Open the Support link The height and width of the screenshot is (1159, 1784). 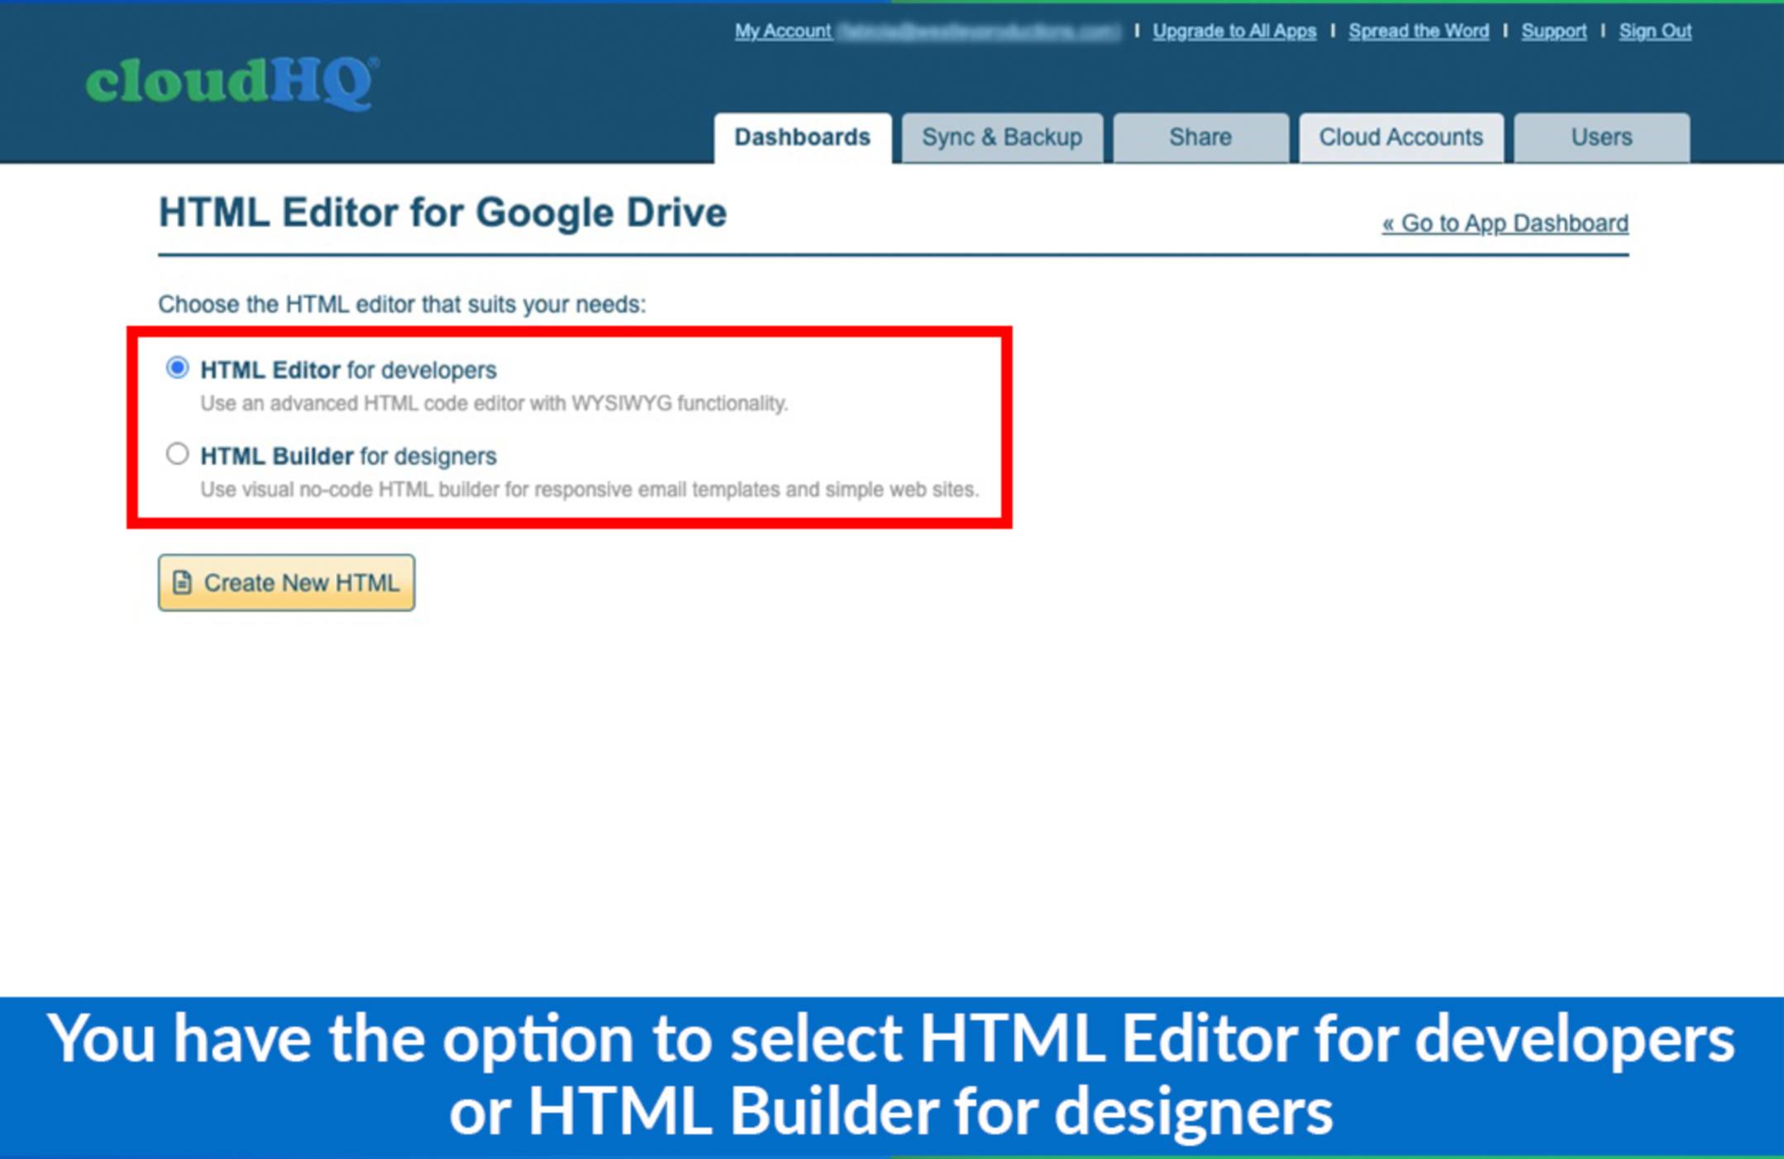tap(1553, 31)
